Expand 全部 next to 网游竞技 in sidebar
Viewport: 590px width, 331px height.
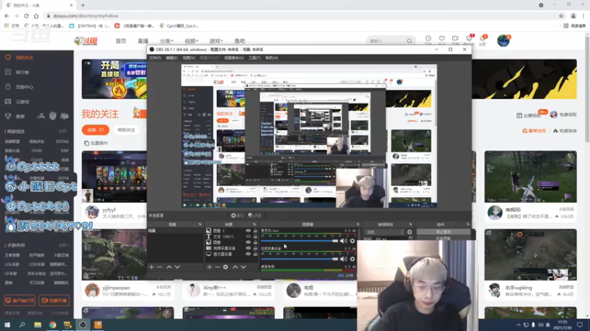pos(63,132)
